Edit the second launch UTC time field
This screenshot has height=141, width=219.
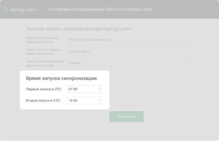pos(84,100)
